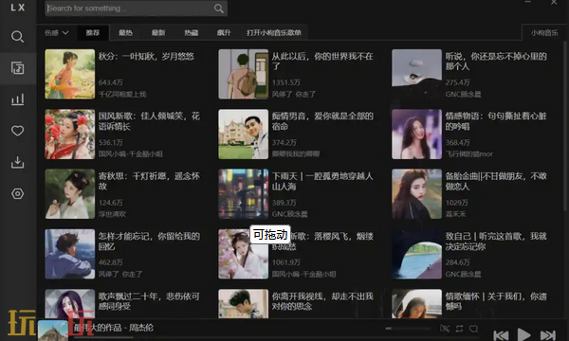Open the leaderboard chart page in sidebar
This screenshot has width=569, height=341.
pyautogui.click(x=17, y=99)
